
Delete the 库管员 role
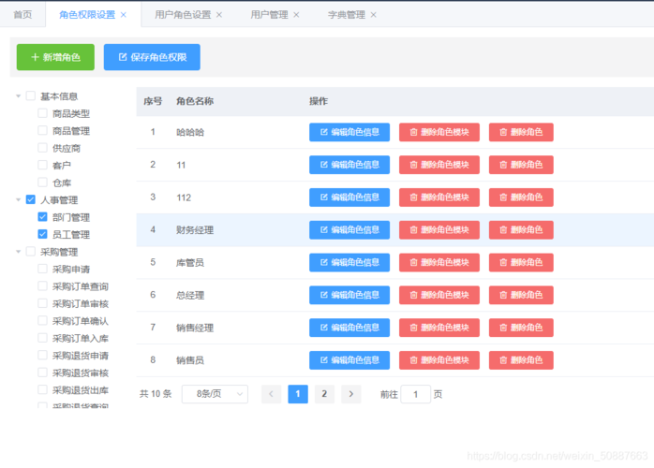pyautogui.click(x=521, y=262)
